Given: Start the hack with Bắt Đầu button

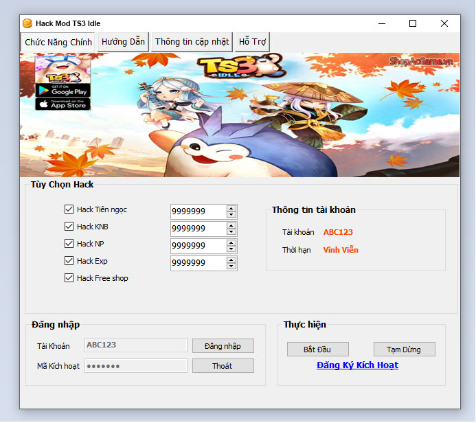Looking at the screenshot, I should (x=318, y=350).
